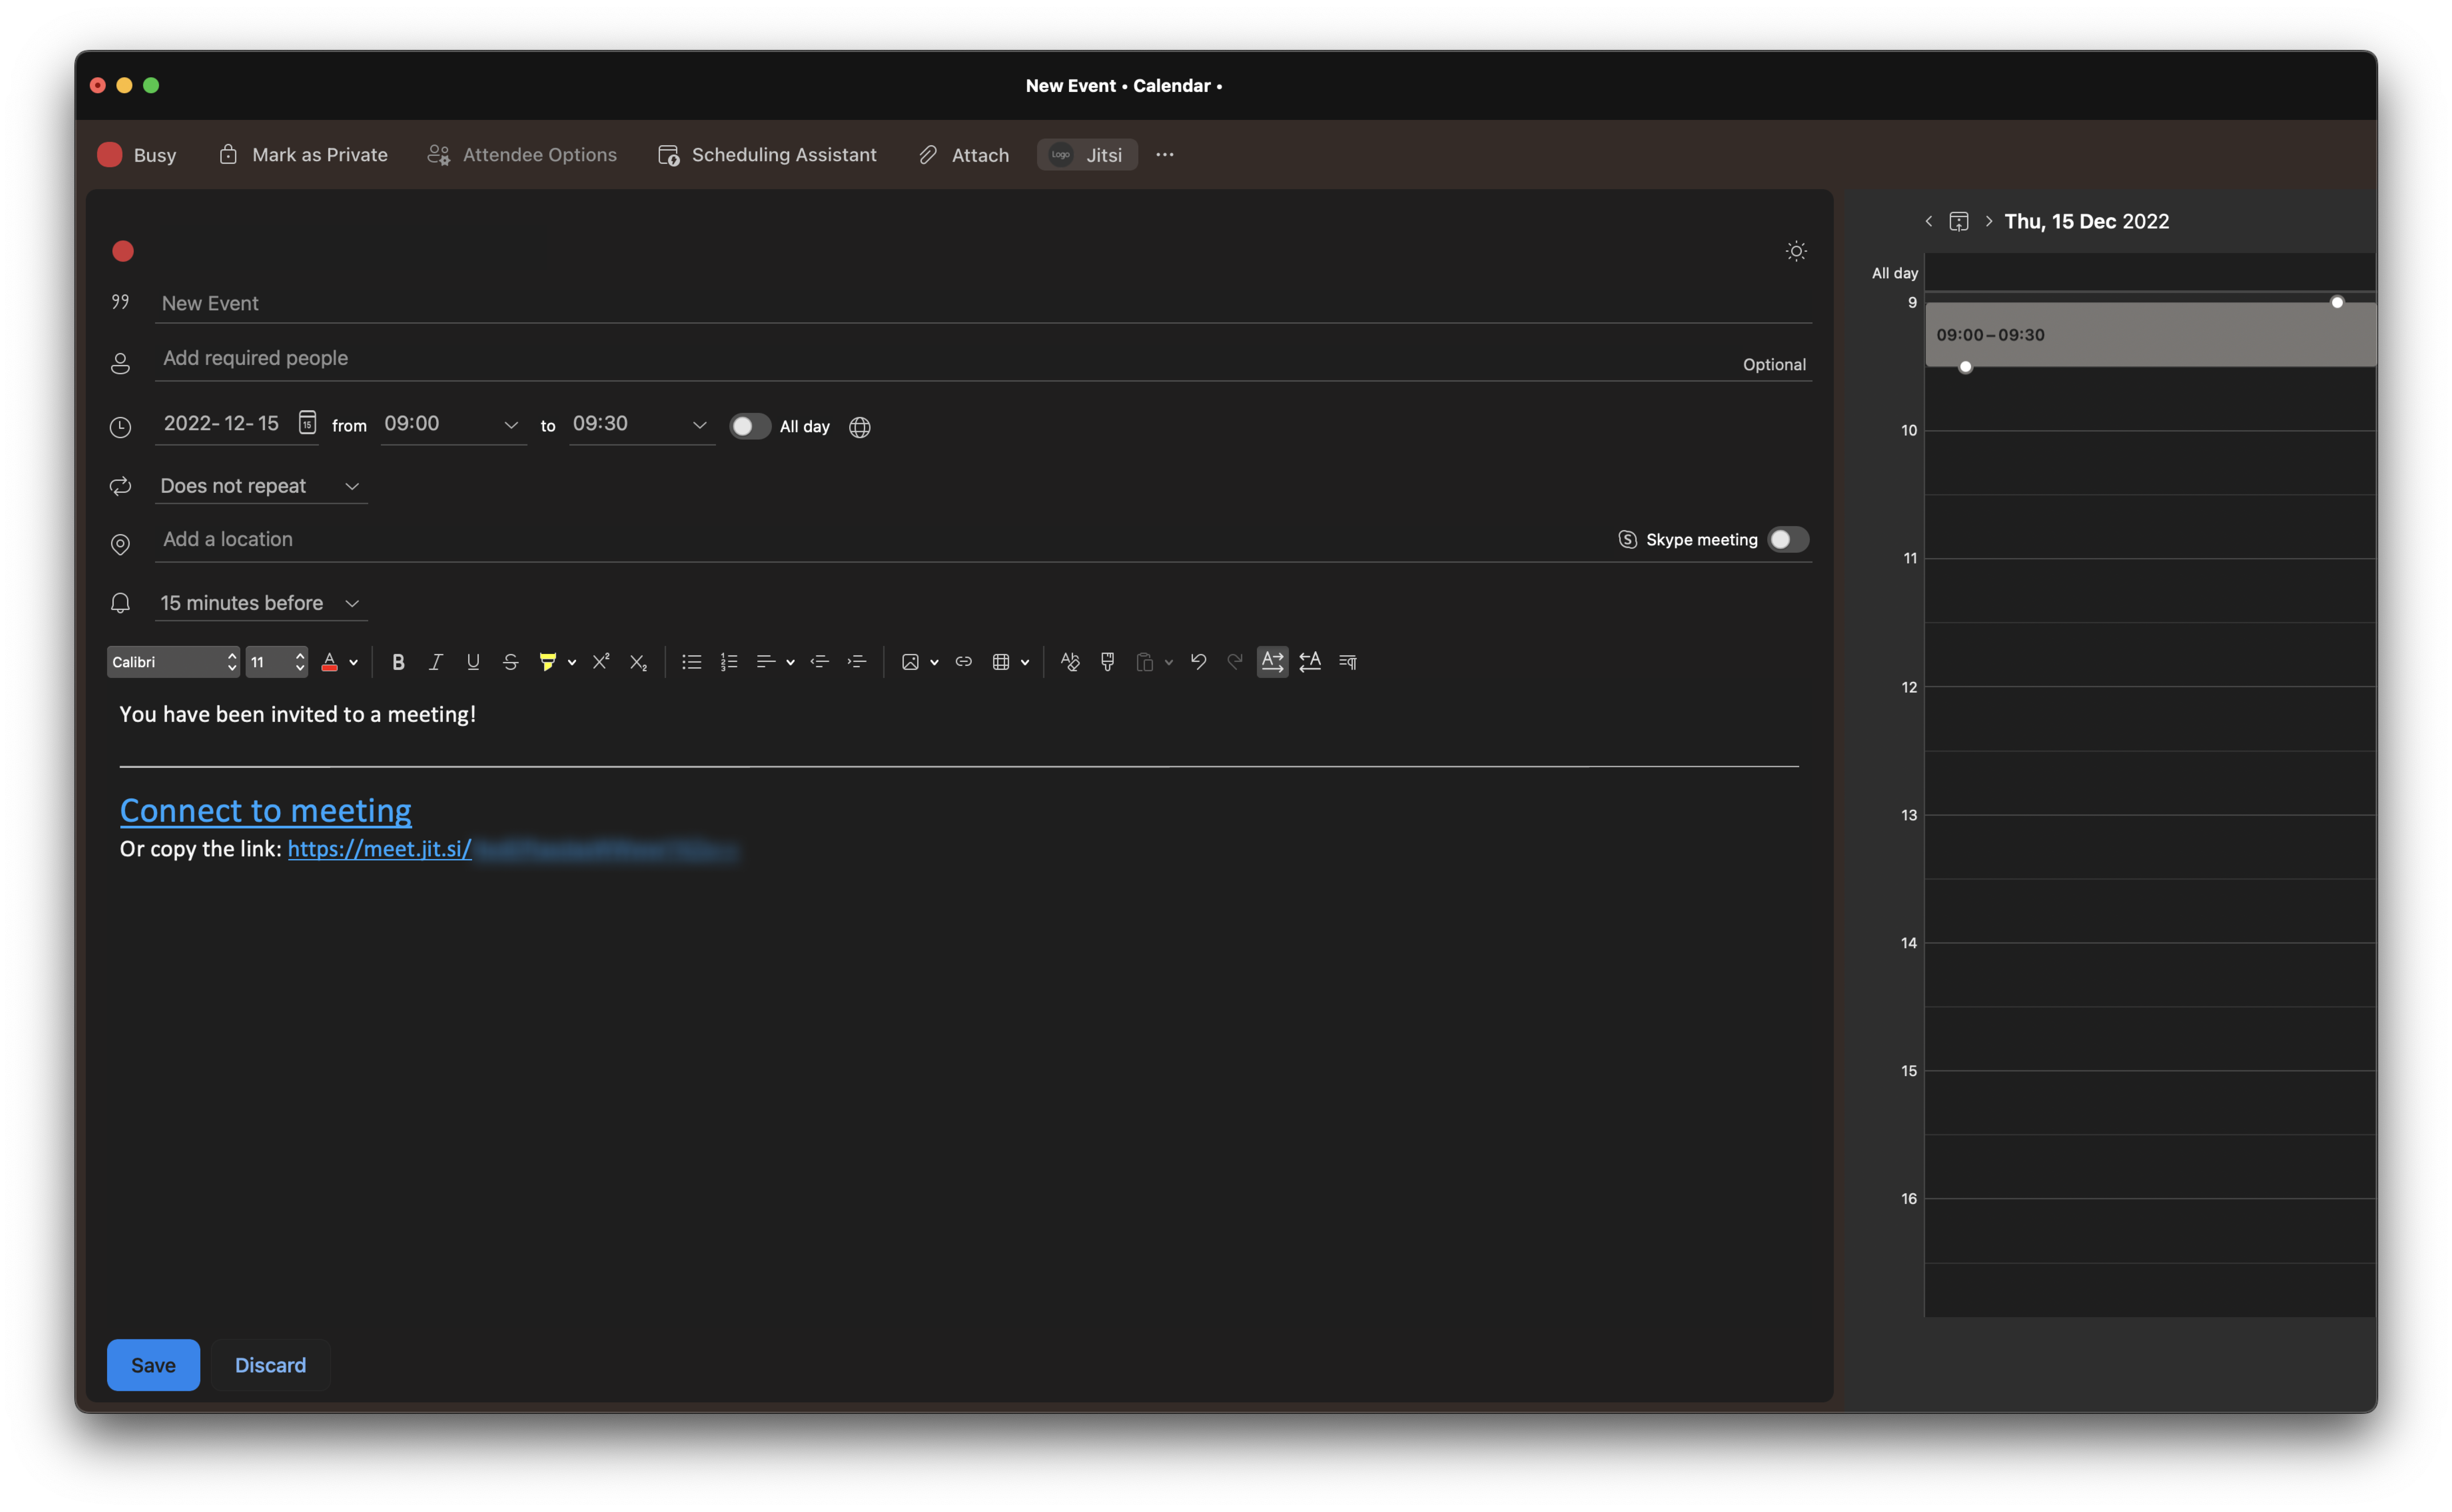Click the bulleted list icon
Screen dimensions: 2452x1512
pos(690,661)
